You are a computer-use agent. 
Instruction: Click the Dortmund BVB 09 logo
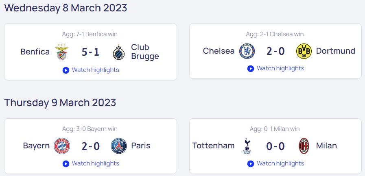coord(304,51)
